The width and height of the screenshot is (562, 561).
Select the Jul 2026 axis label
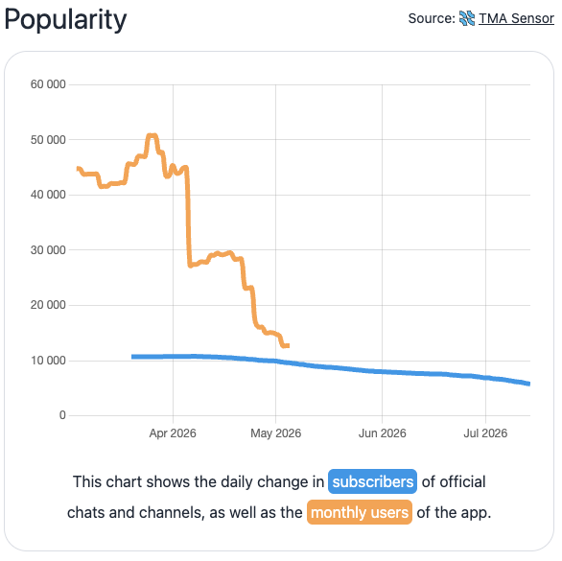point(485,433)
